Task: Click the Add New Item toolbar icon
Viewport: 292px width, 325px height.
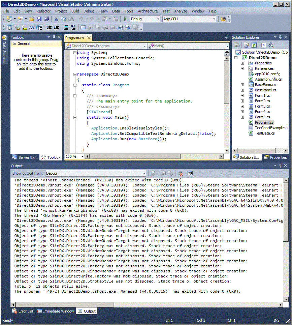Action: 20,19
